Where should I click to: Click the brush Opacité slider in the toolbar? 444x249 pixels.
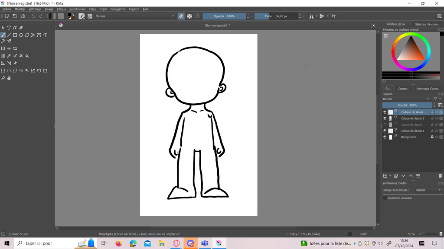(x=224, y=16)
